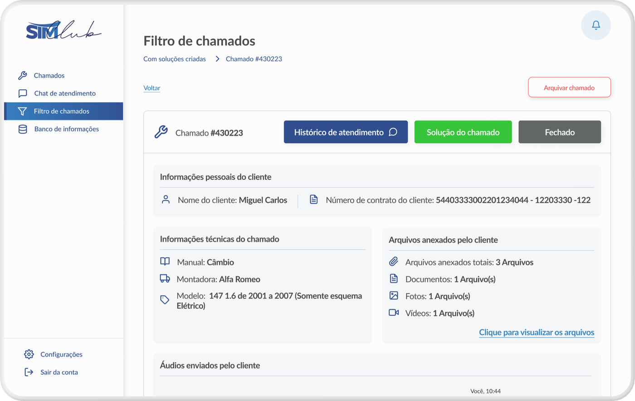Image resolution: width=635 pixels, height=401 pixels.
Task: Click the Filtro de chamados page heading
Action: click(x=200, y=41)
